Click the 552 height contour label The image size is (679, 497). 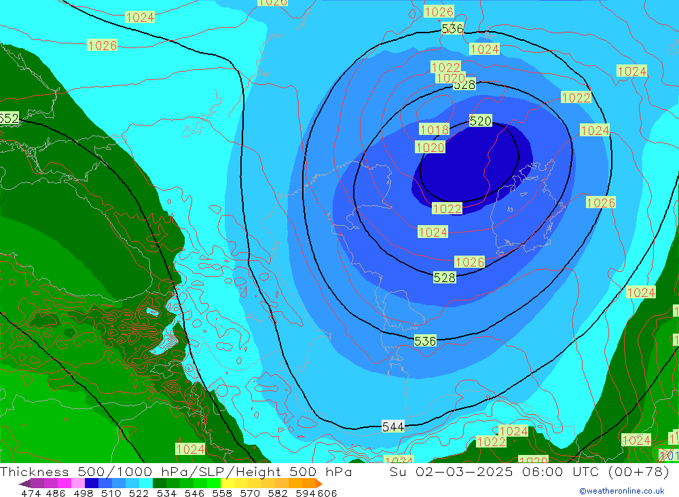(x=9, y=118)
